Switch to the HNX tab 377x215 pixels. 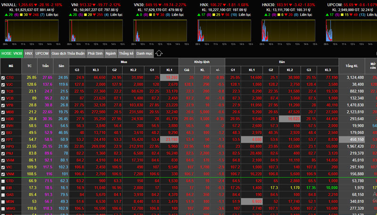pos(29,54)
